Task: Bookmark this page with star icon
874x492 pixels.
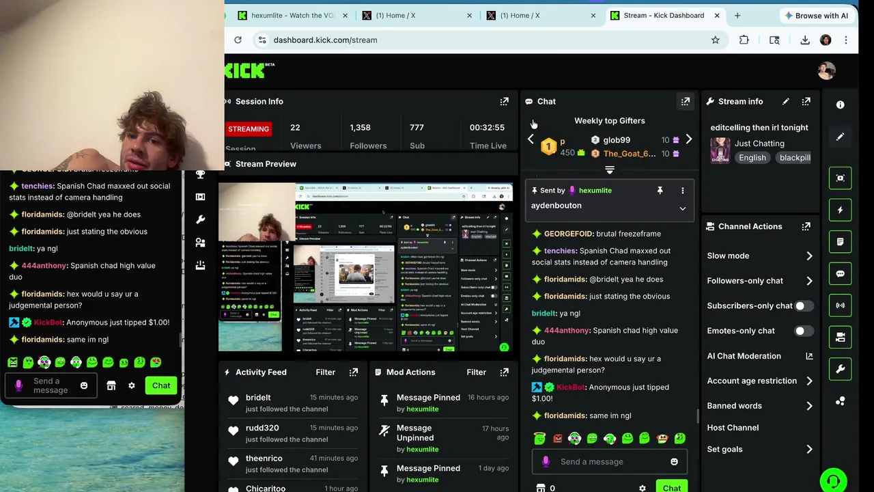Action: click(715, 40)
